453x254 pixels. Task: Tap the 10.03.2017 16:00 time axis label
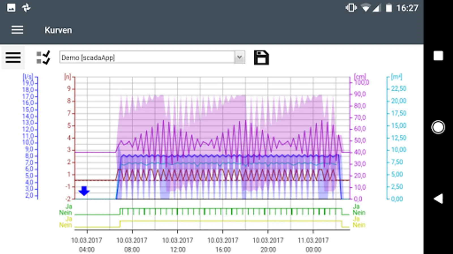223,245
